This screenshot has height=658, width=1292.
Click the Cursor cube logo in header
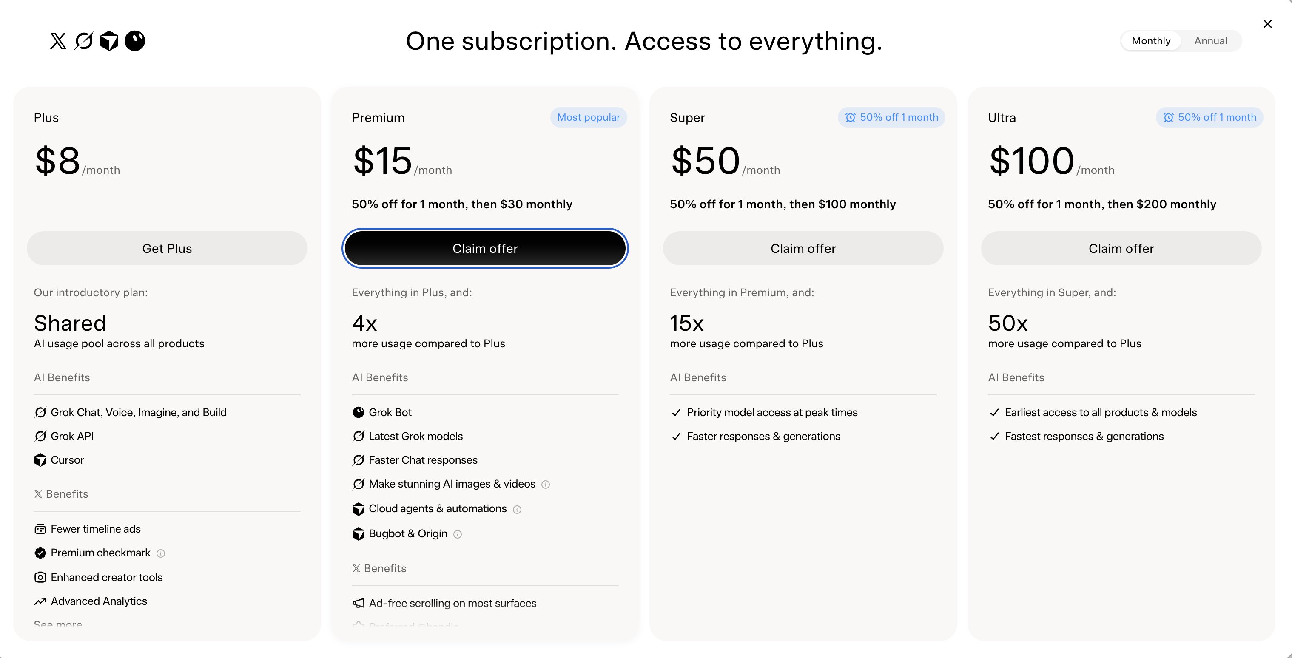click(109, 40)
